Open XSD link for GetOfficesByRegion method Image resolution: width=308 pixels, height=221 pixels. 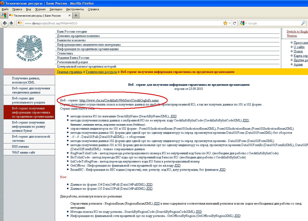point(237,216)
